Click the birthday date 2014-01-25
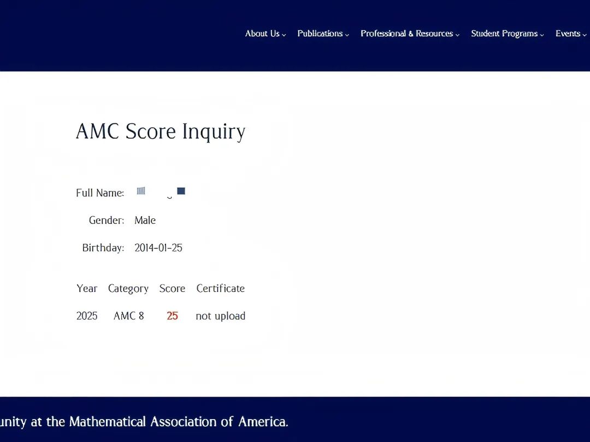 (158, 248)
